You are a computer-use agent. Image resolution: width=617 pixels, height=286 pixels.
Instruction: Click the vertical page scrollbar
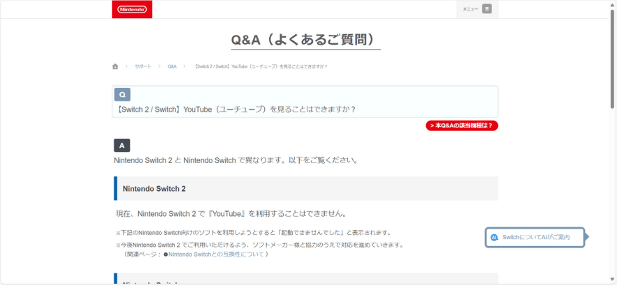(x=612, y=59)
